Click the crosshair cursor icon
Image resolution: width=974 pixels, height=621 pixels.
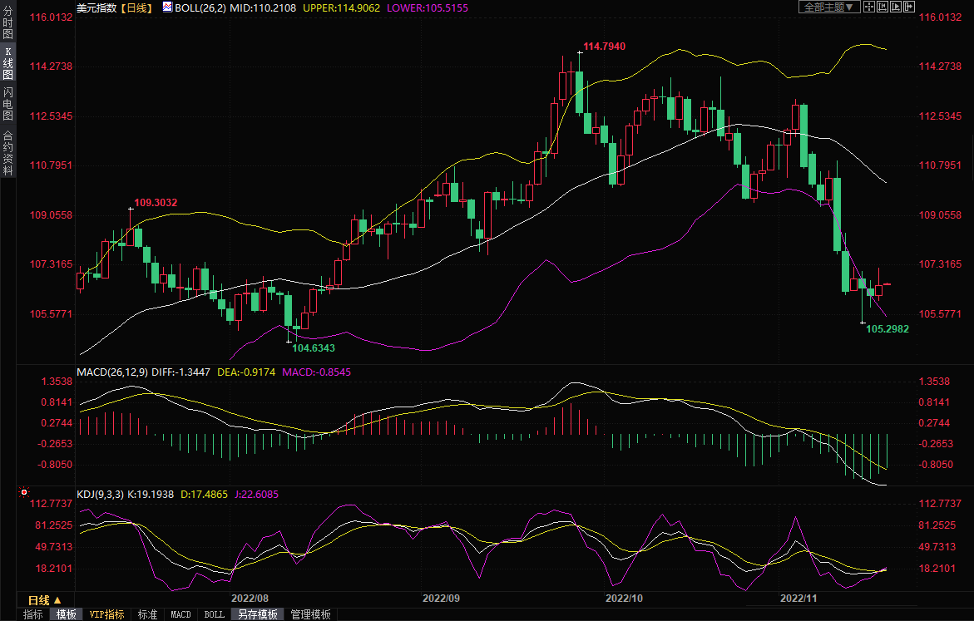869,7
